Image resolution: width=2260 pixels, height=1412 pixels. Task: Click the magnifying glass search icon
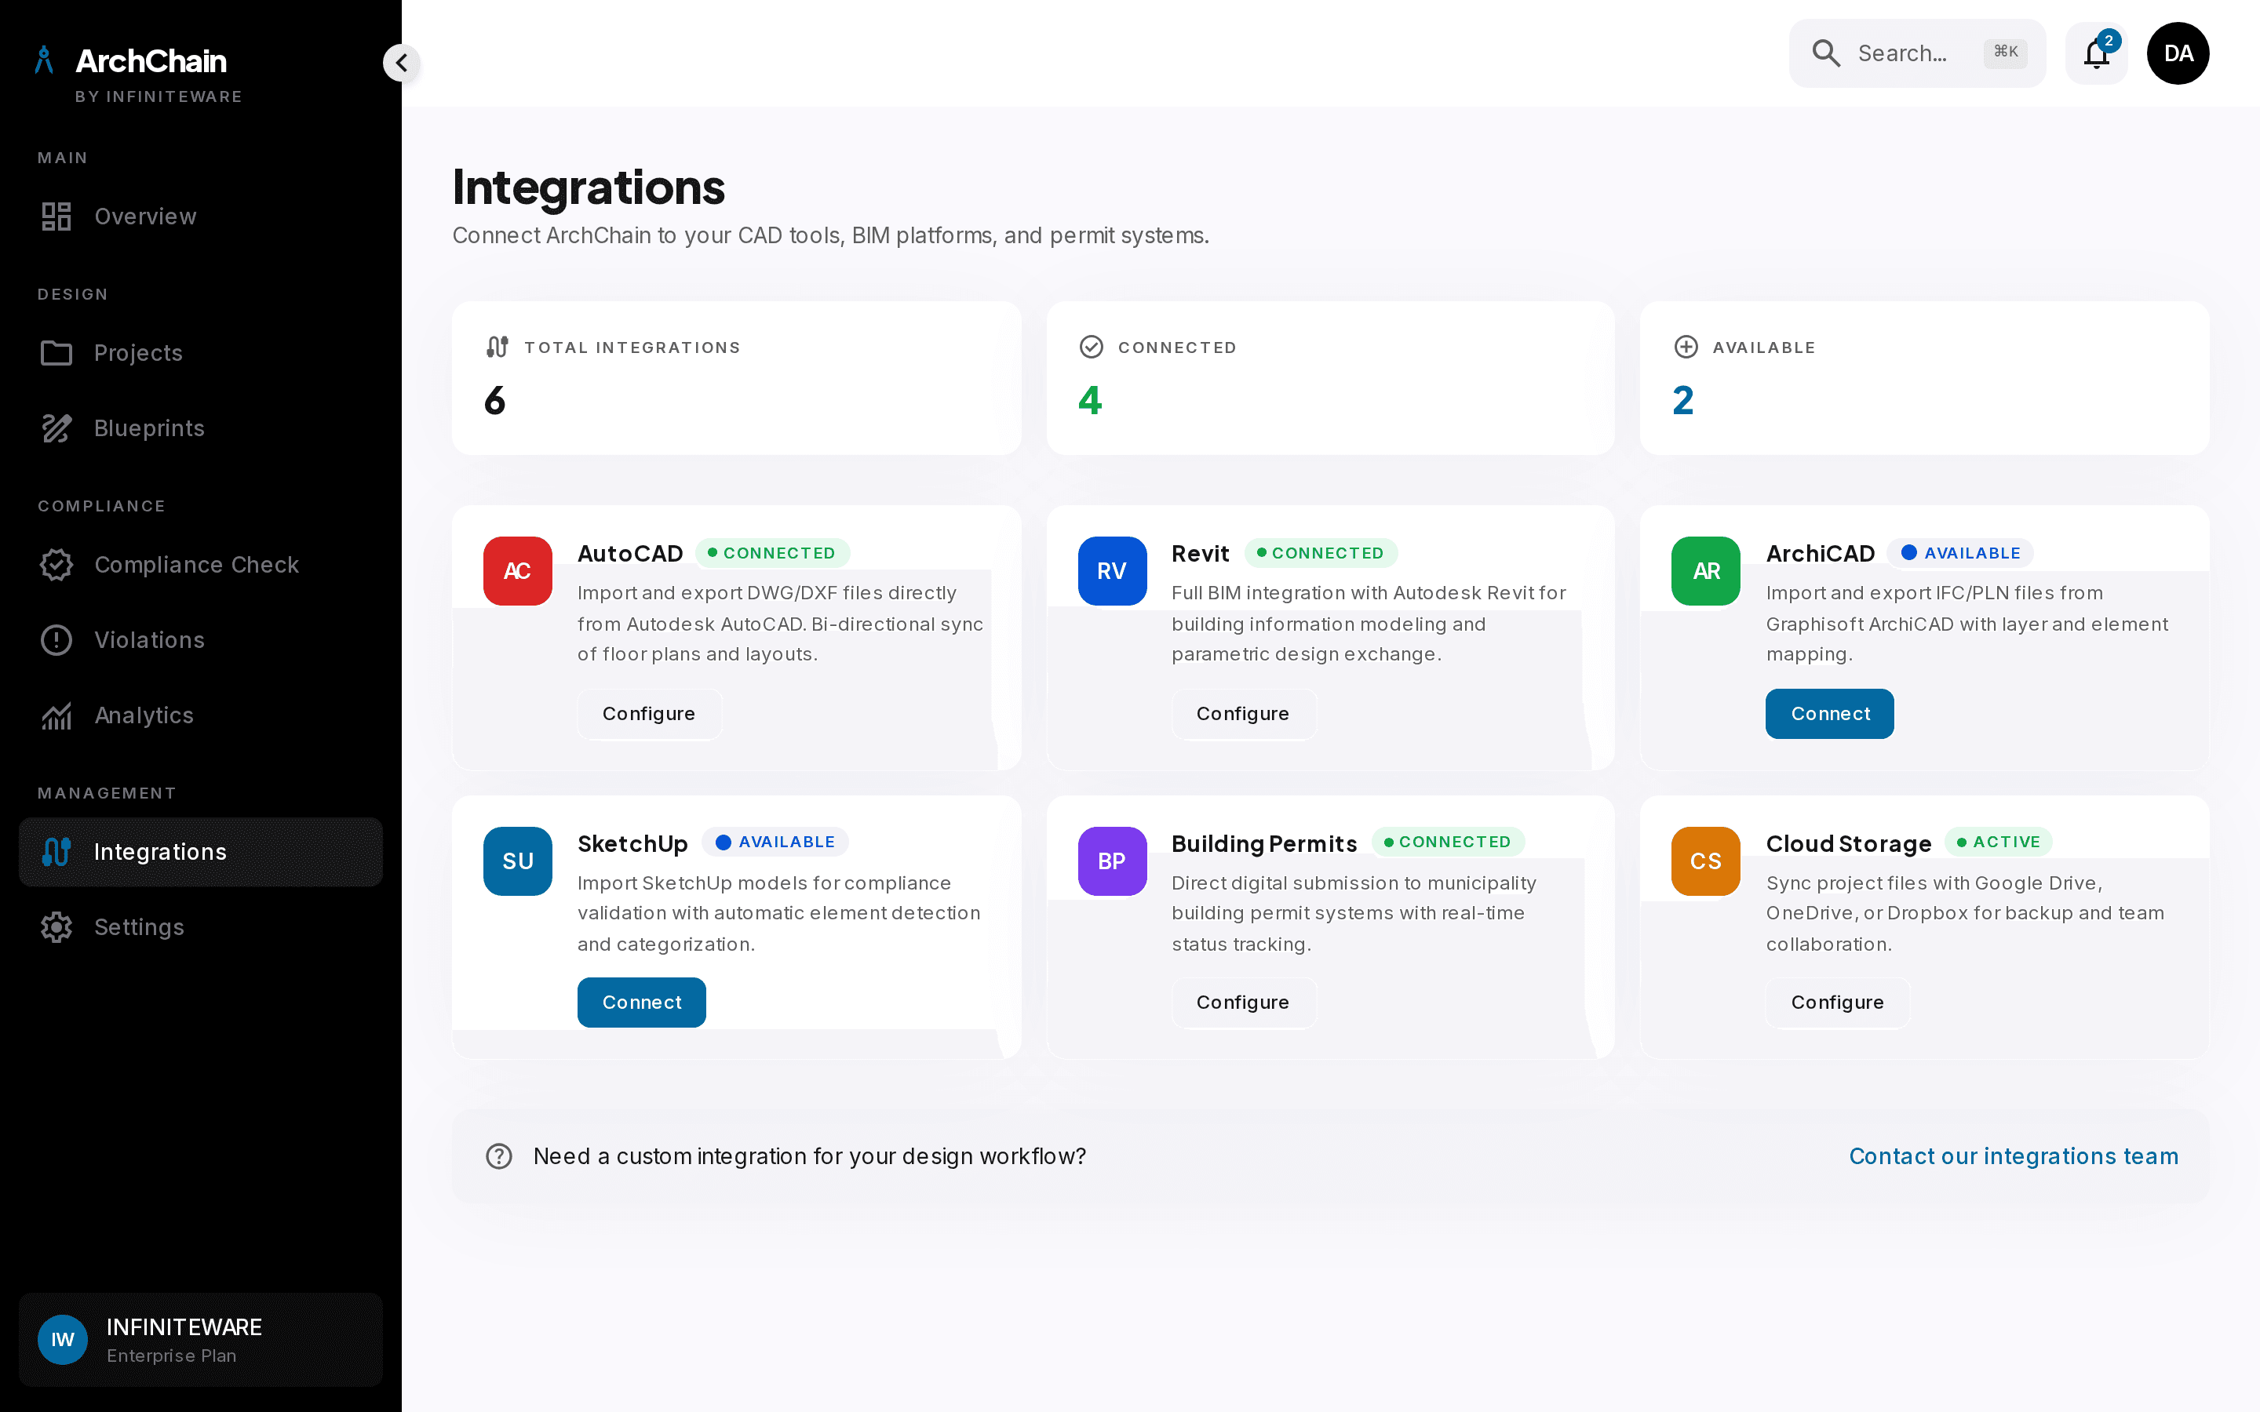click(x=1826, y=53)
